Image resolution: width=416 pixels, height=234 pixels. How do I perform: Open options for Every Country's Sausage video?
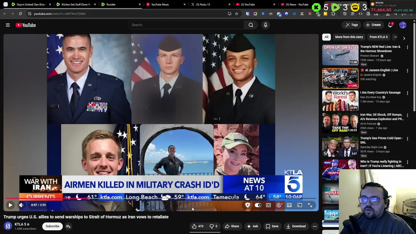(408, 93)
